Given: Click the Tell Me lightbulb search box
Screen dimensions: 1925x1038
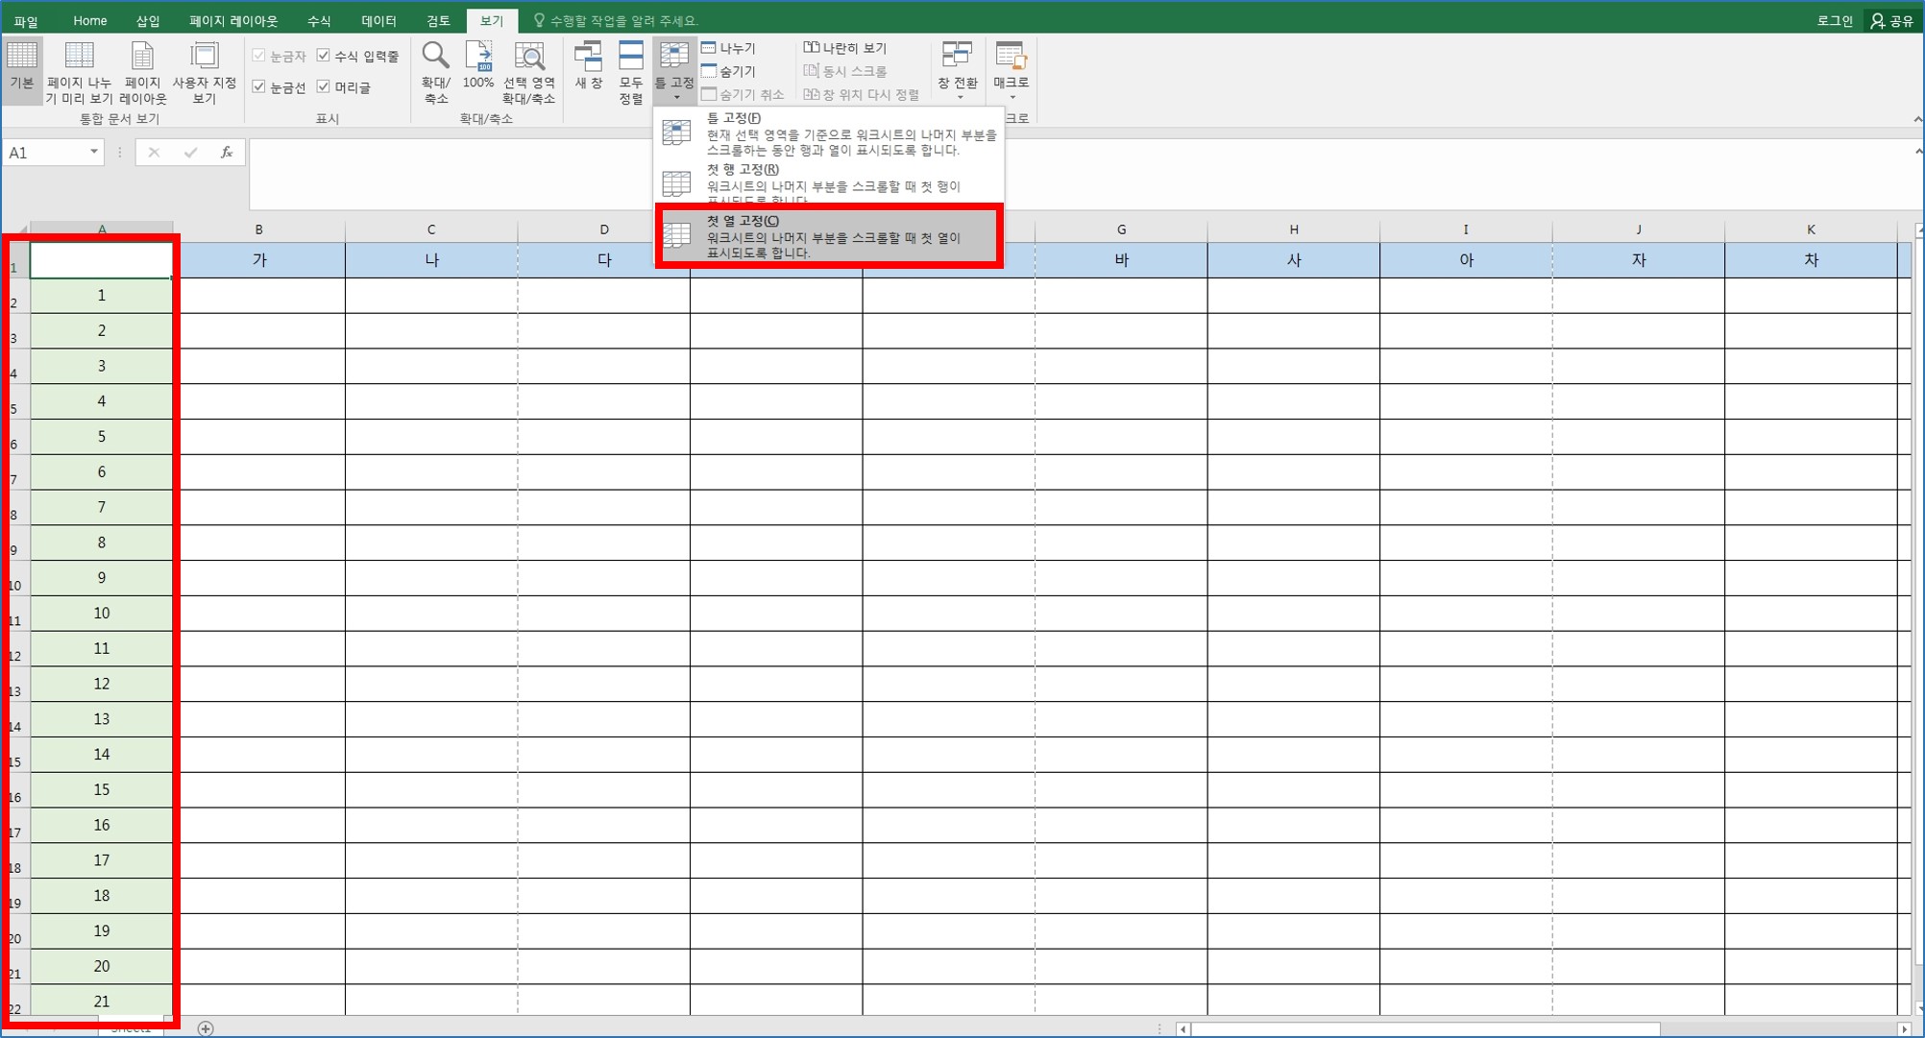Looking at the screenshot, I should pyautogui.click(x=616, y=20).
